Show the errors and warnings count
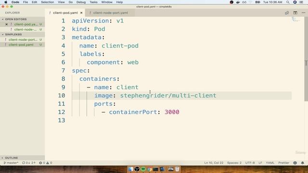The image size is (308, 173). pyautogui.click(x=46, y=163)
